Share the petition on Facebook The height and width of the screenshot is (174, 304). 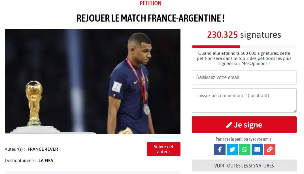point(220,150)
